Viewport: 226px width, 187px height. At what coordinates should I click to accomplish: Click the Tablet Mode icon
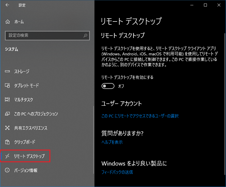coord(8,86)
